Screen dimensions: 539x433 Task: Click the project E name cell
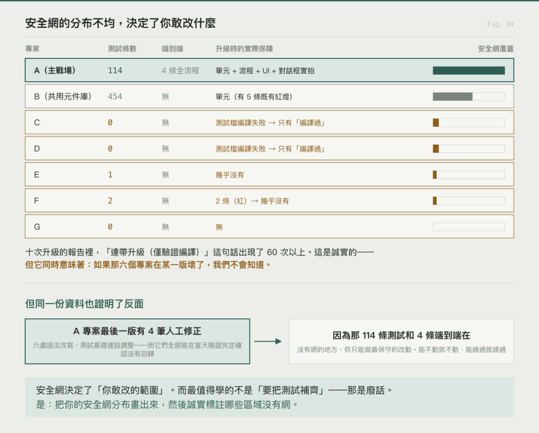[x=36, y=175]
